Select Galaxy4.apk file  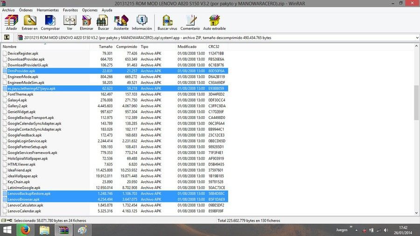(x=17, y=100)
